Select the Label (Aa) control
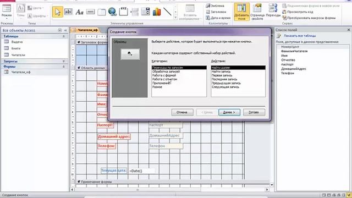The width and height of the screenshot is (352, 198). point(79,12)
